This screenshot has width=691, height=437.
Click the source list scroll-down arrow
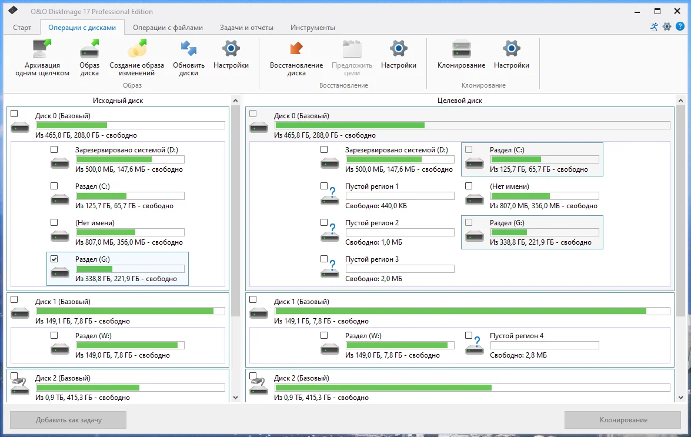tap(235, 398)
